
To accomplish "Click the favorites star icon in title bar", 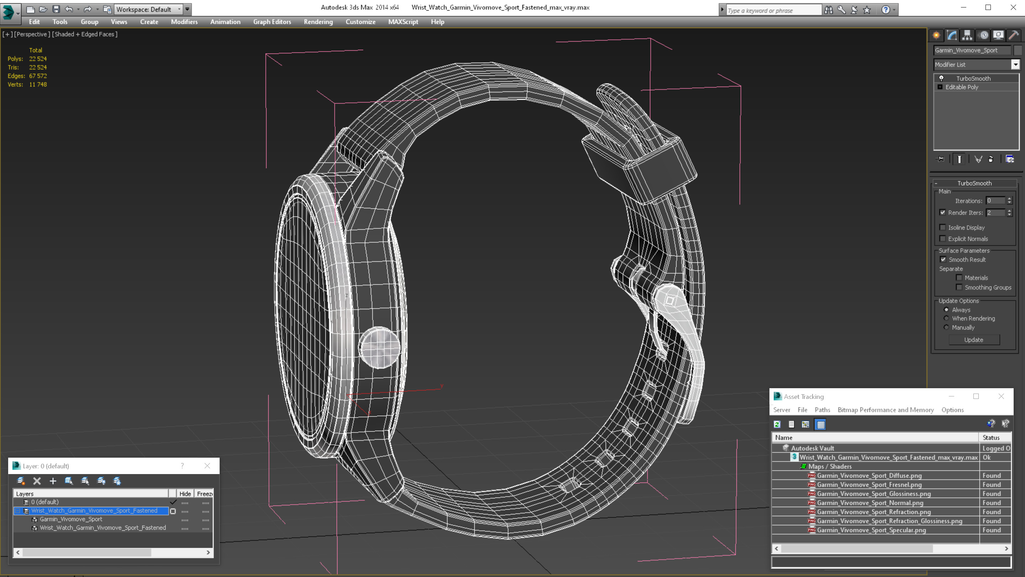I will click(867, 10).
